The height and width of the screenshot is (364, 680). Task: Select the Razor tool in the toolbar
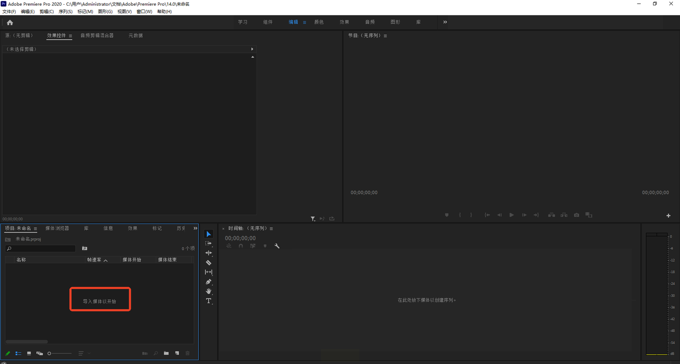click(x=208, y=263)
